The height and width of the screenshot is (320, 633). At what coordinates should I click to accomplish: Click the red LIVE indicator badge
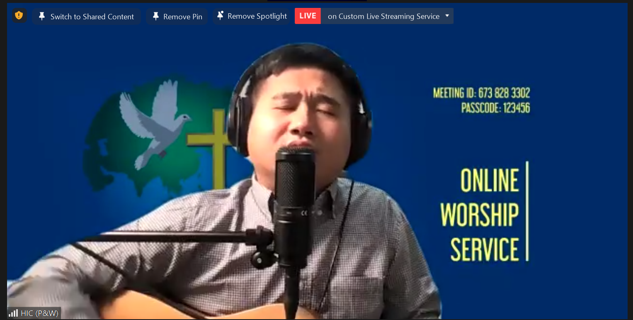tap(308, 16)
